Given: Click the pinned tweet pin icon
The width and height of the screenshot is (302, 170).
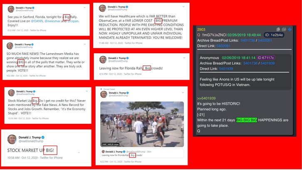Looking at the screenshot, I should click(101, 89).
